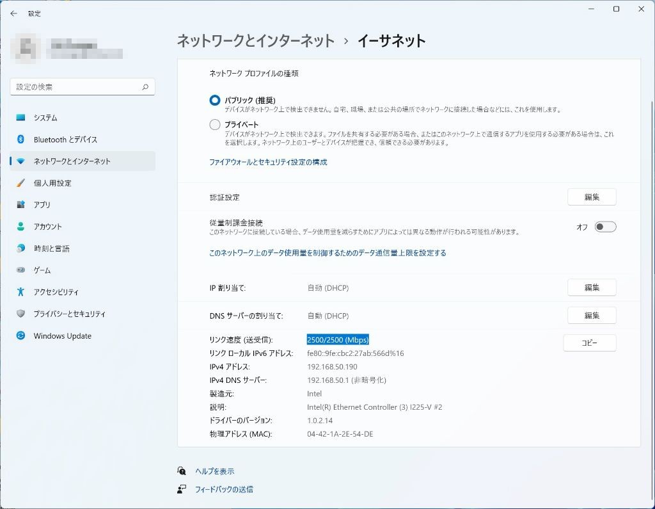655x509 pixels.
Task: Open ファイアウォールとセキュリティ設定の構成 link
Action: pos(268,163)
